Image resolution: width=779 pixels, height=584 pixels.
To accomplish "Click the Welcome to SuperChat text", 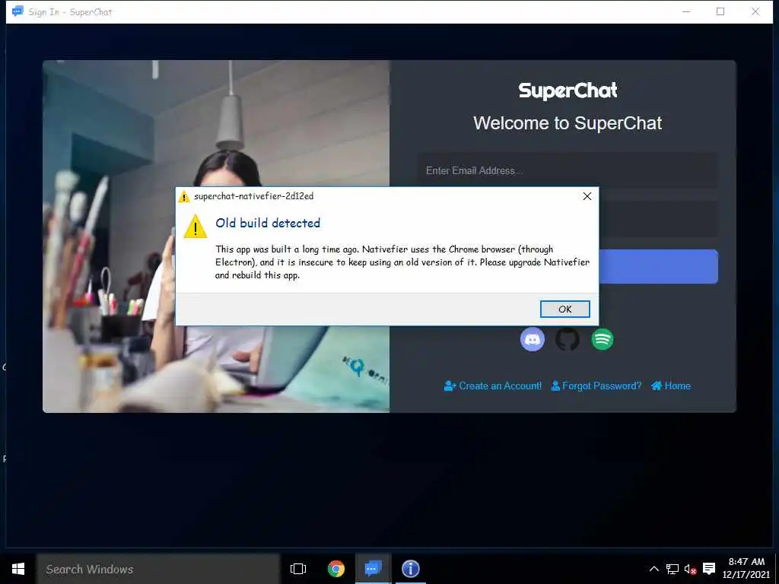I will point(568,123).
